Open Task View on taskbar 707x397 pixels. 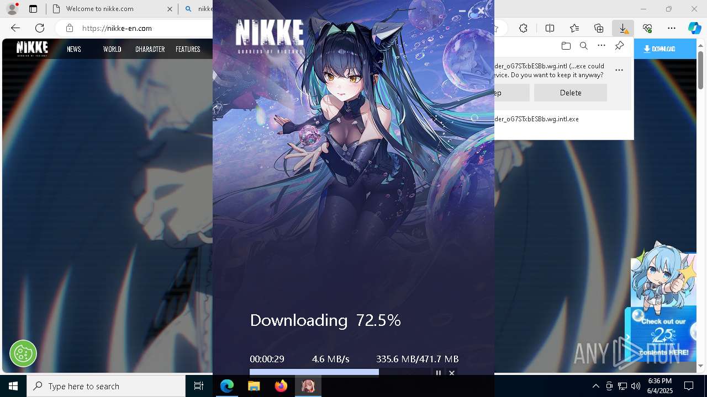(x=199, y=386)
